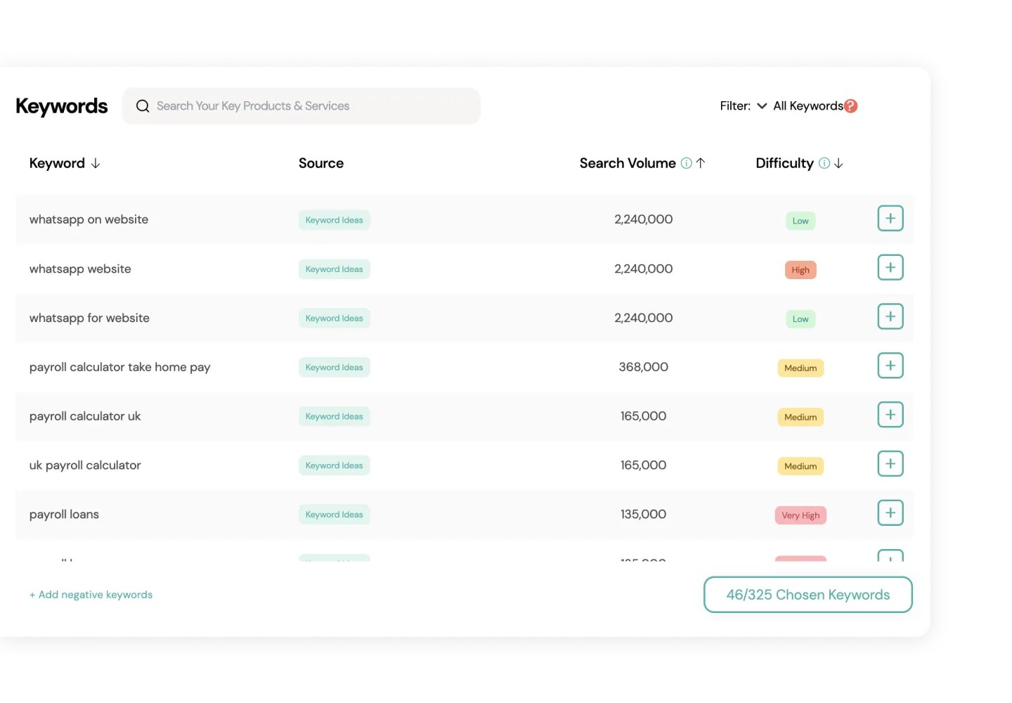This screenshot has height=703, width=1012.
Task: Add 'whatsapp for website' with plus icon
Action: point(890,317)
